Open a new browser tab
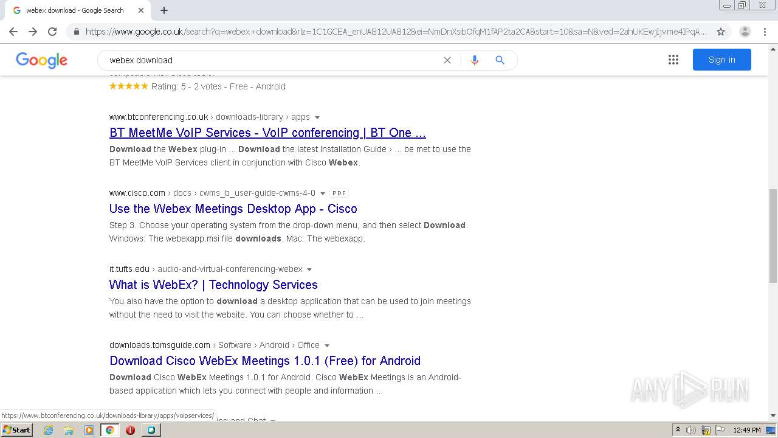 tap(164, 10)
